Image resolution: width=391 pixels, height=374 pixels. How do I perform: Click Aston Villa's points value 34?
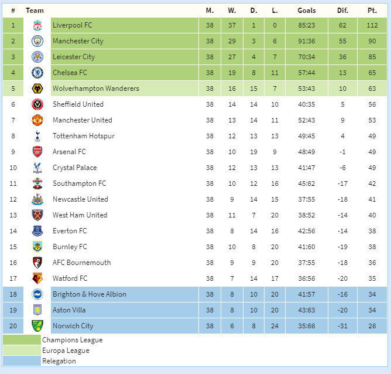[x=372, y=310]
